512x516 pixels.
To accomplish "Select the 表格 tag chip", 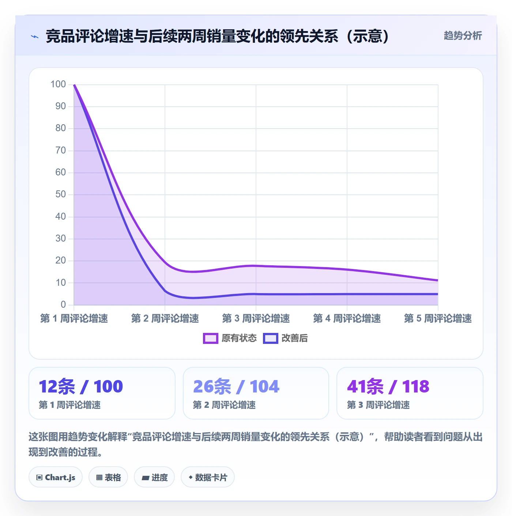I will (108, 477).
